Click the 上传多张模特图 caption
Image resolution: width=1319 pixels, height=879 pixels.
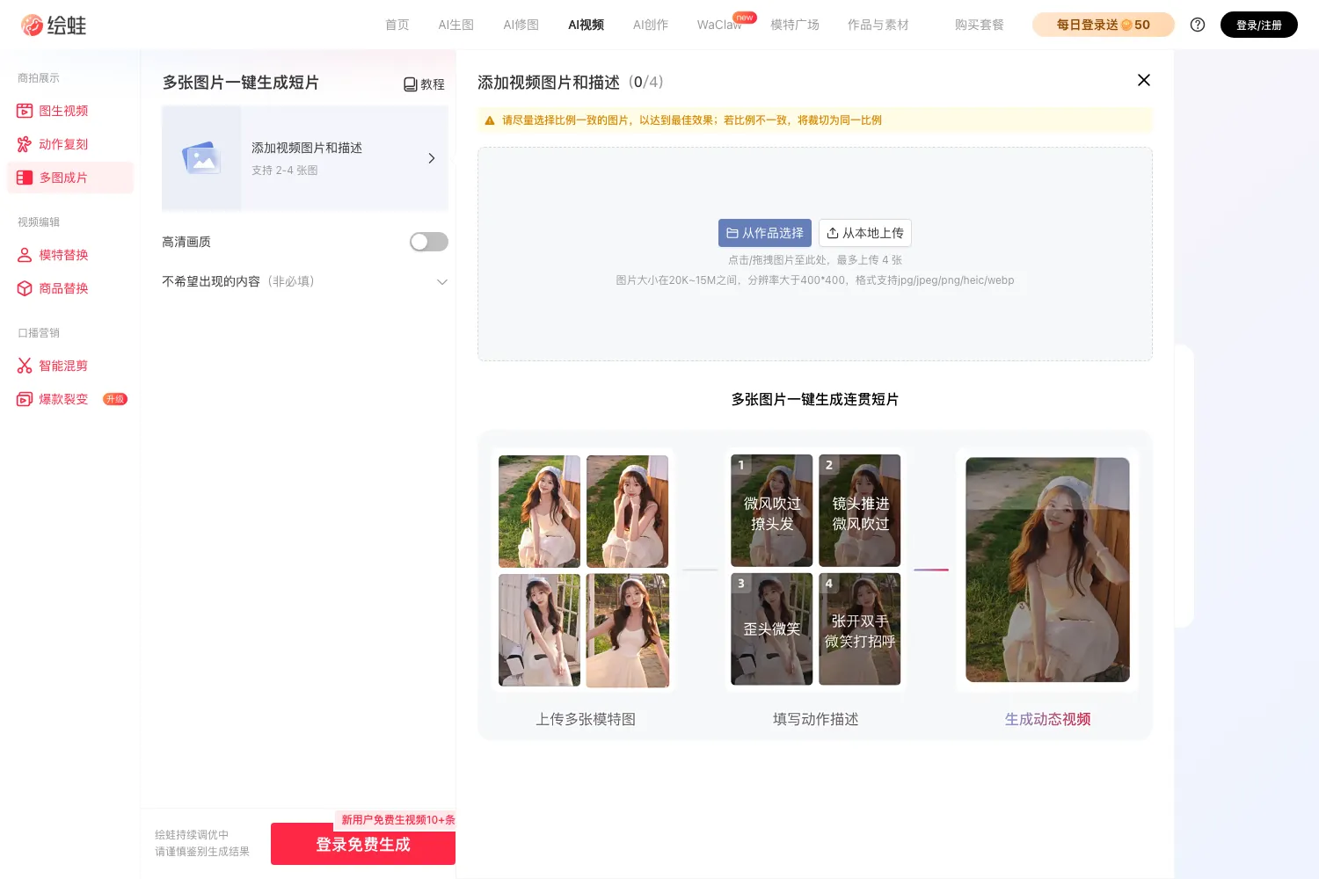click(x=586, y=719)
